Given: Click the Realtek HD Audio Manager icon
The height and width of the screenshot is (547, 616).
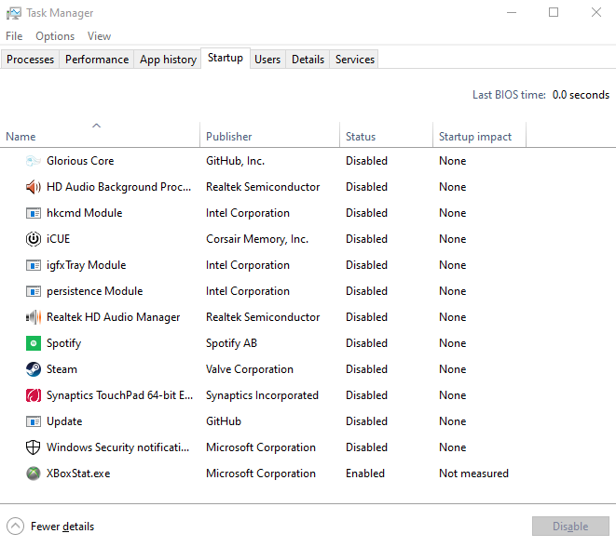Looking at the screenshot, I should point(34,317).
